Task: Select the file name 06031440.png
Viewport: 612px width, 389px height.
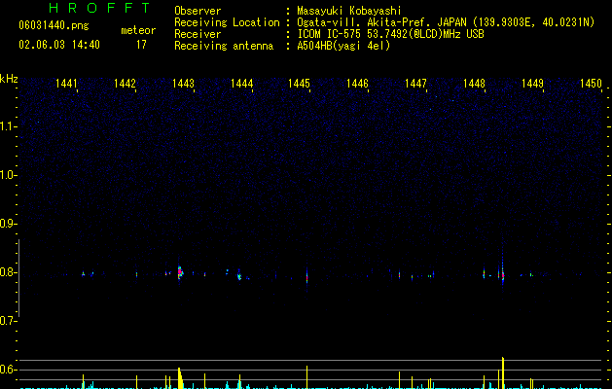Action: click(x=54, y=25)
